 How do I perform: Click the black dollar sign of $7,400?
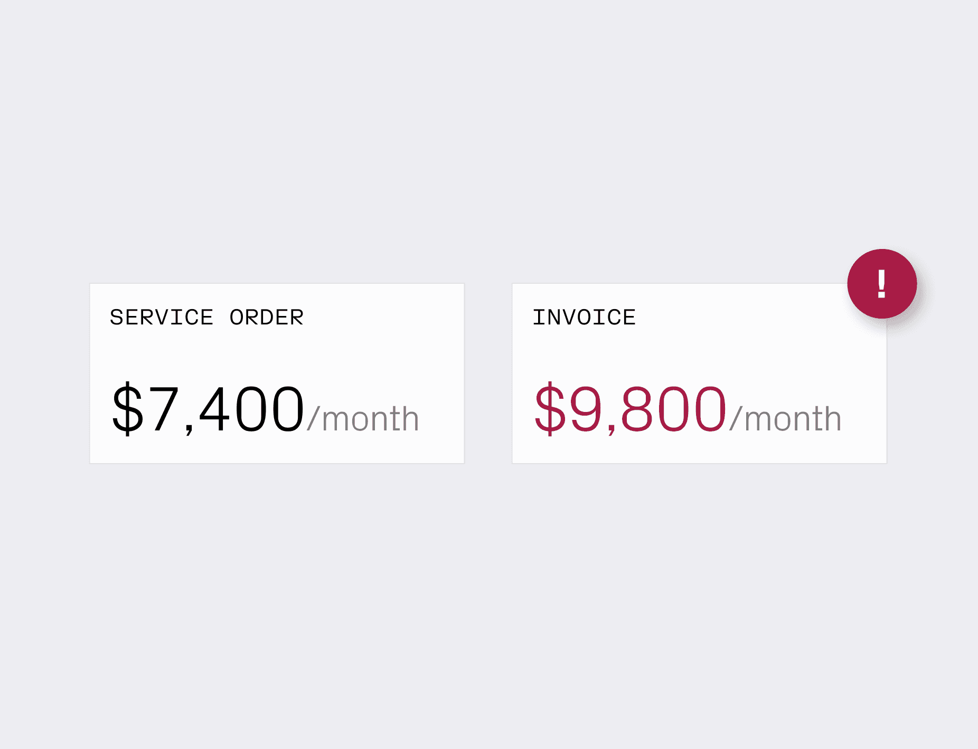tap(127, 409)
